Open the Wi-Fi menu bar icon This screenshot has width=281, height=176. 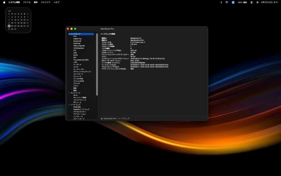227,2
